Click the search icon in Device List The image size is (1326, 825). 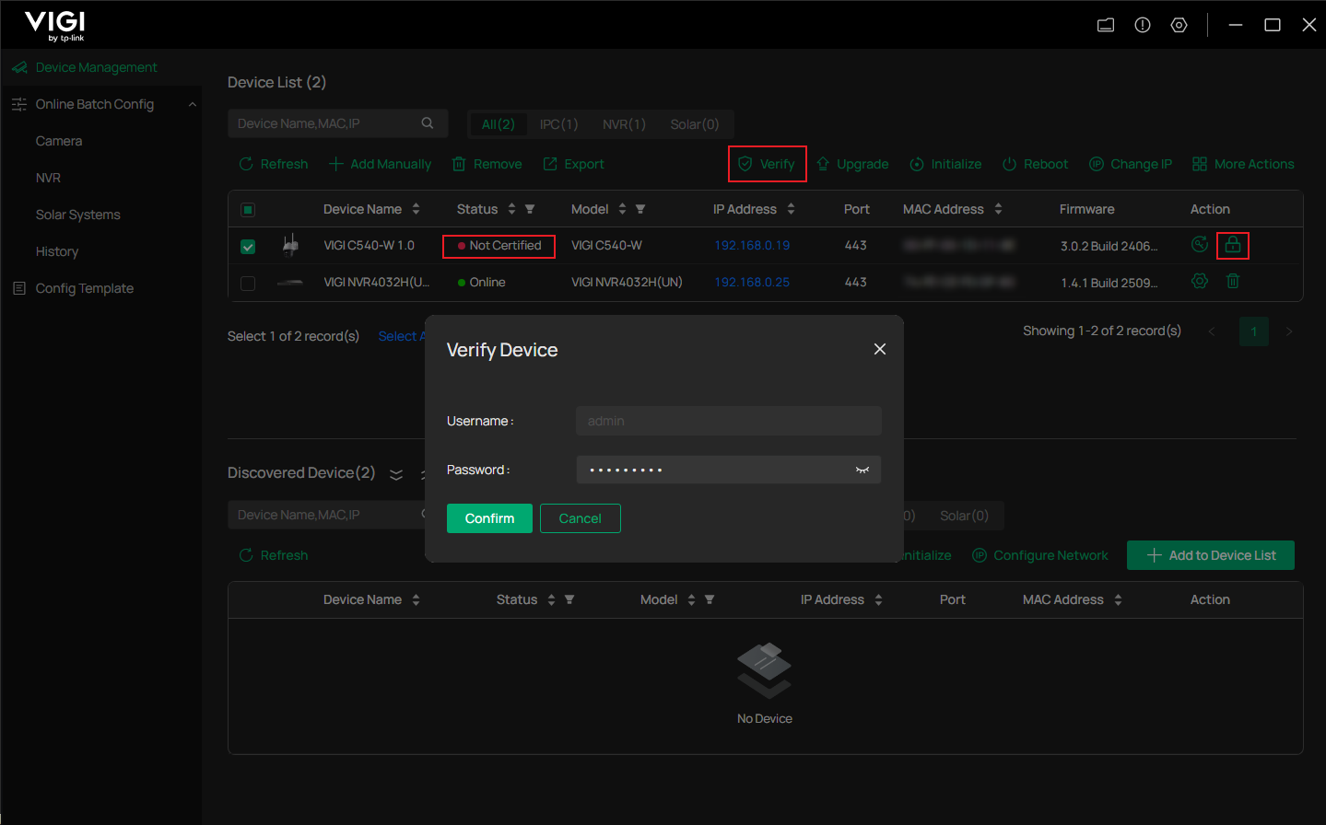click(x=428, y=123)
